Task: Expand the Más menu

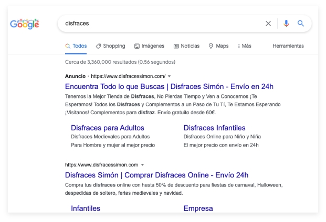Action: click(x=245, y=46)
